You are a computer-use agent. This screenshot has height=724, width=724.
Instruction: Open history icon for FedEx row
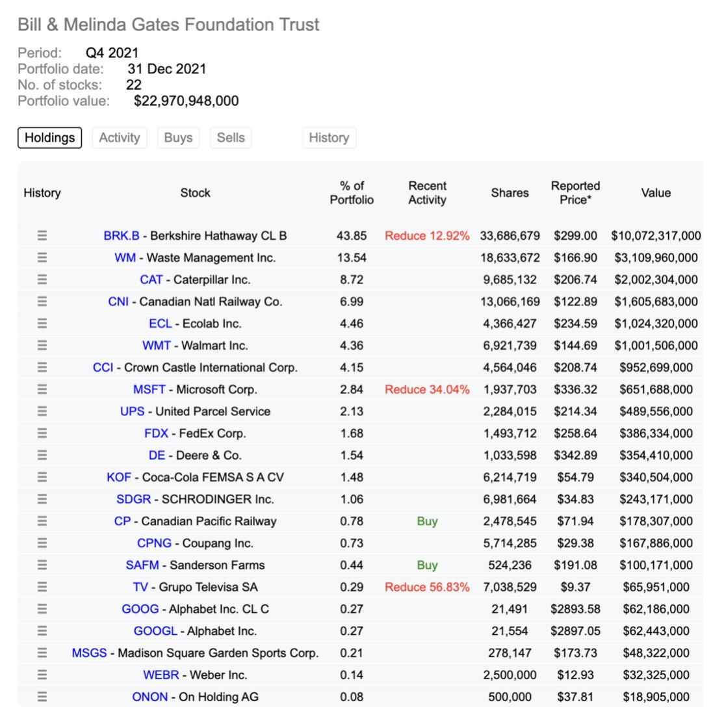pyautogui.click(x=42, y=433)
